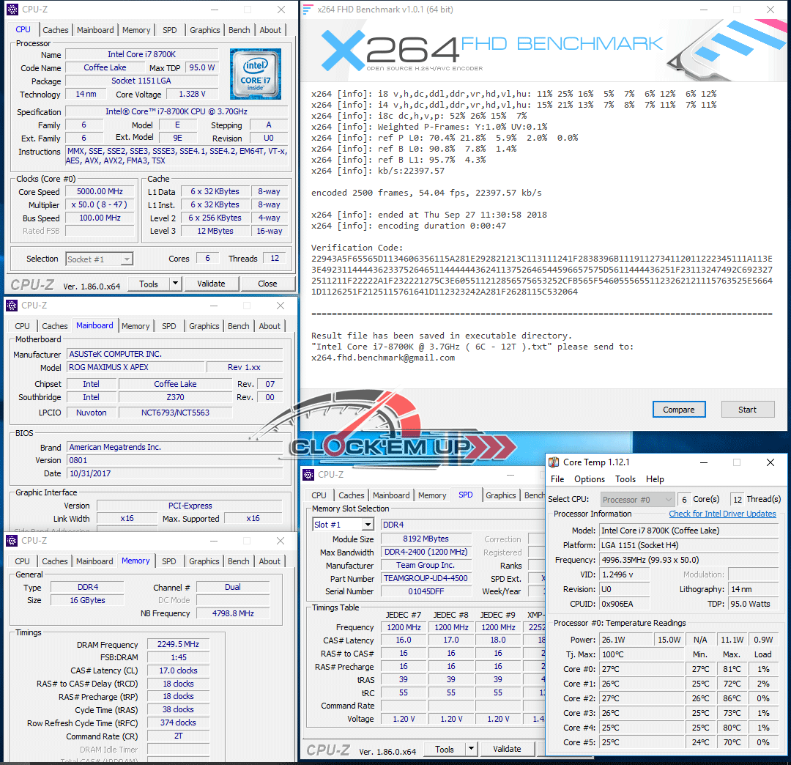
Task: Click Check for Intel Driver Updates link
Action: point(722,514)
